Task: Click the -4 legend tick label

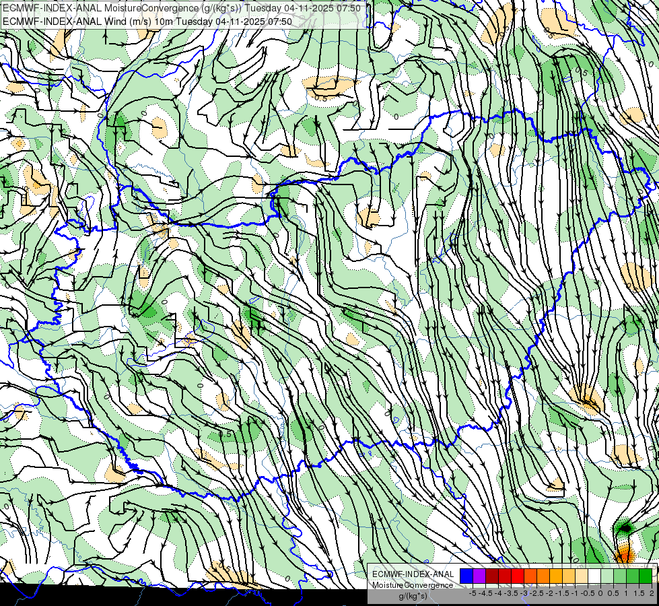Action: [x=498, y=593]
